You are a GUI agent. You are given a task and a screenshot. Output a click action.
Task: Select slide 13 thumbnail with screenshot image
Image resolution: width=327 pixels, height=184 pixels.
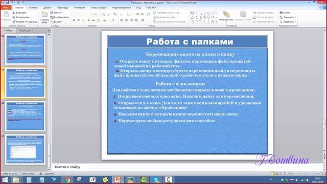[25, 150]
